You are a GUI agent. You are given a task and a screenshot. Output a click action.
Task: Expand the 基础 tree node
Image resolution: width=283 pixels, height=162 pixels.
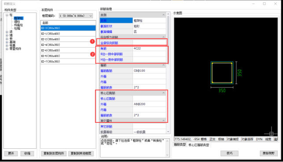click(x=7, y=42)
